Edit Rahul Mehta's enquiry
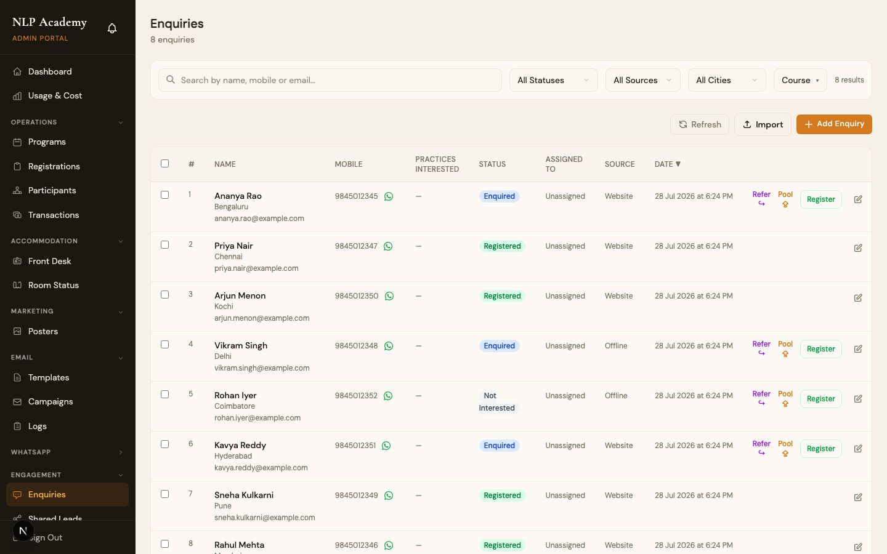This screenshot has height=554, width=887. 858,547
